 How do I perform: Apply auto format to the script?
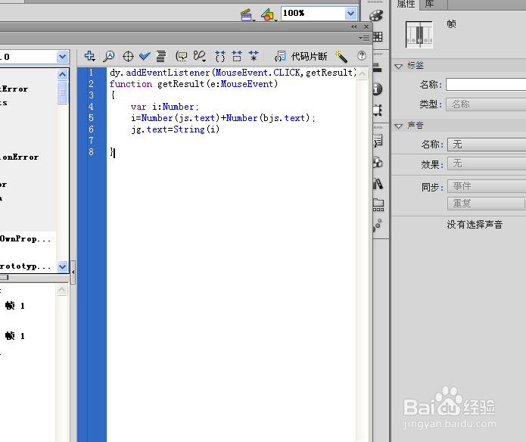point(161,56)
